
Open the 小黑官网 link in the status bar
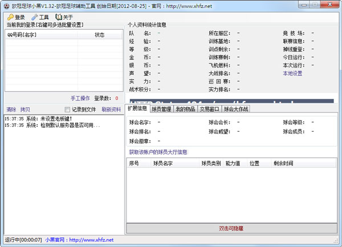point(79,240)
